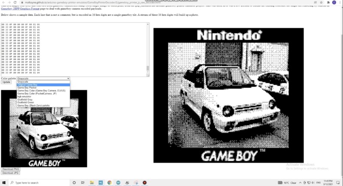Go back with the browser back arrow
Image resolution: width=343 pixels, height=186 pixels.
click(3, 3)
